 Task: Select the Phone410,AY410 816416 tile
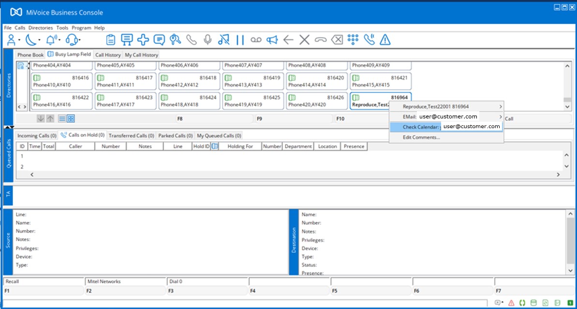pos(61,81)
